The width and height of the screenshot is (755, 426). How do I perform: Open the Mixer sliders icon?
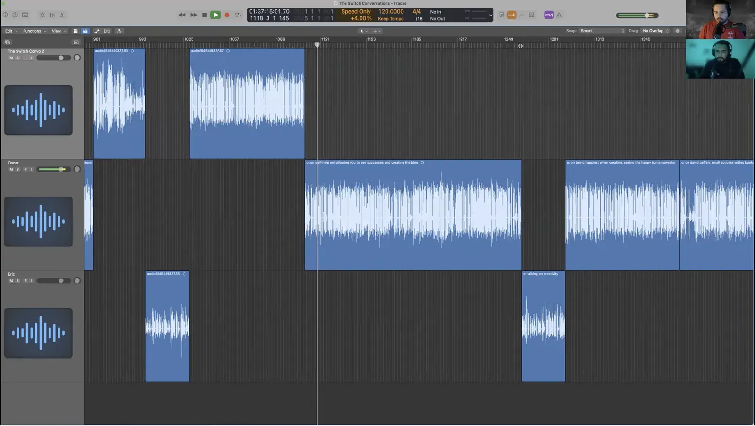(x=52, y=15)
